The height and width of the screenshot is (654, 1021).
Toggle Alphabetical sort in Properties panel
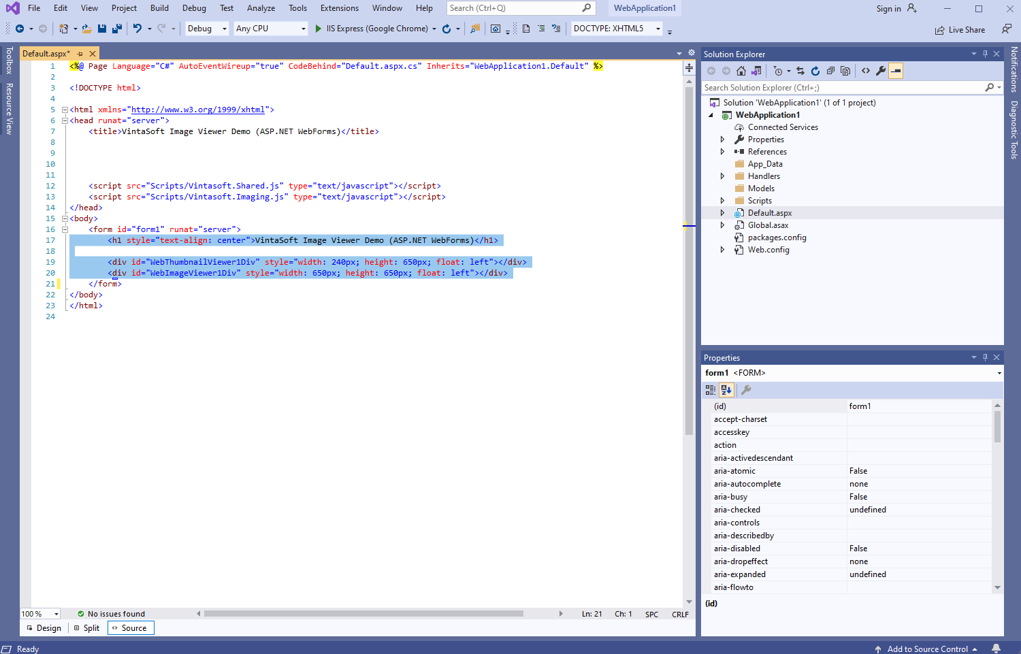click(x=726, y=390)
